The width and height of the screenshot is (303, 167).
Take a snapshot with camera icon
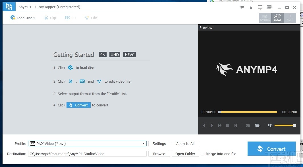tap(248, 125)
